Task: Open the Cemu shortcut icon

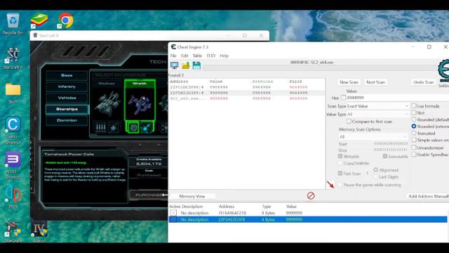Action: [13, 131]
